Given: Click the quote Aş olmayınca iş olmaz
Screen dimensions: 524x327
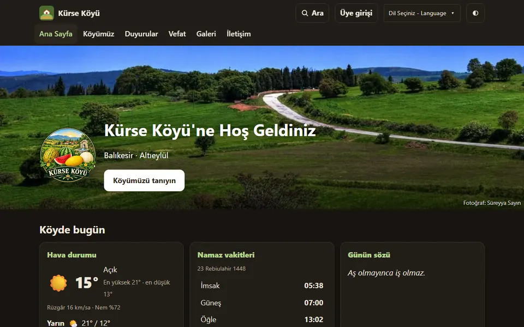Looking at the screenshot, I should point(386,273).
